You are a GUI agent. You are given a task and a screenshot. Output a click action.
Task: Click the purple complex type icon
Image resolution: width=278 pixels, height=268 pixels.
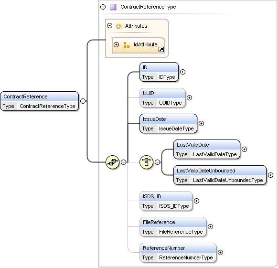click(113, 7)
